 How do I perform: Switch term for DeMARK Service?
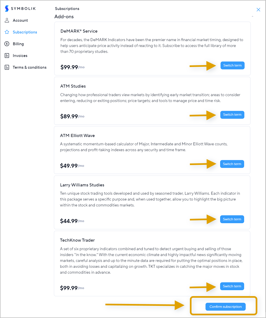(x=232, y=65)
